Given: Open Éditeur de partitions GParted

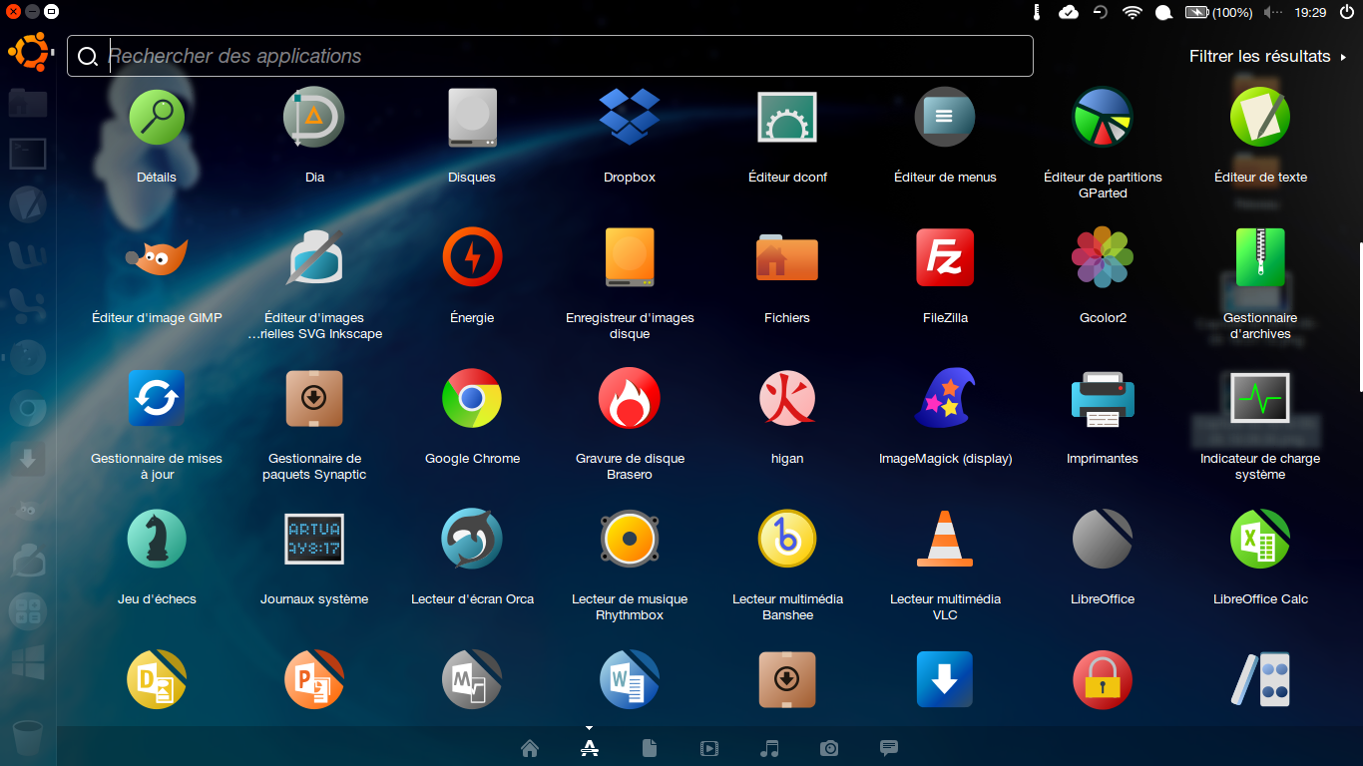Looking at the screenshot, I should point(1102,117).
